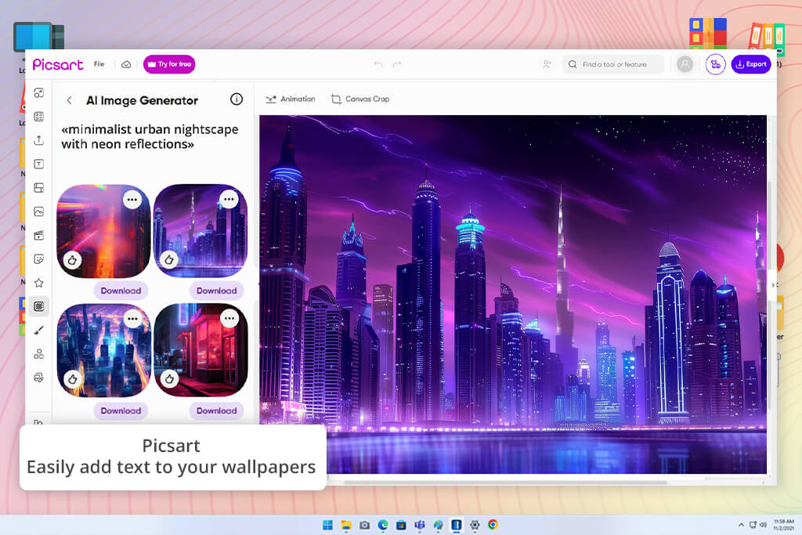Select the purple skyline thumbnail
Screen dimensions: 802x535
tap(200, 230)
